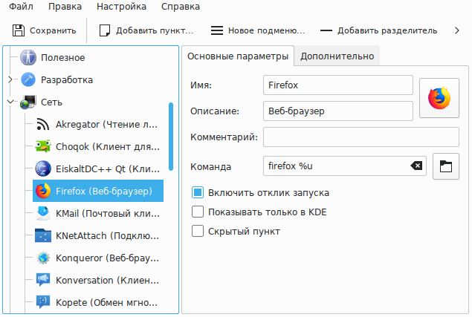Click the Сохранить toolbar button
This screenshot has width=472, height=317.
pos(44,30)
